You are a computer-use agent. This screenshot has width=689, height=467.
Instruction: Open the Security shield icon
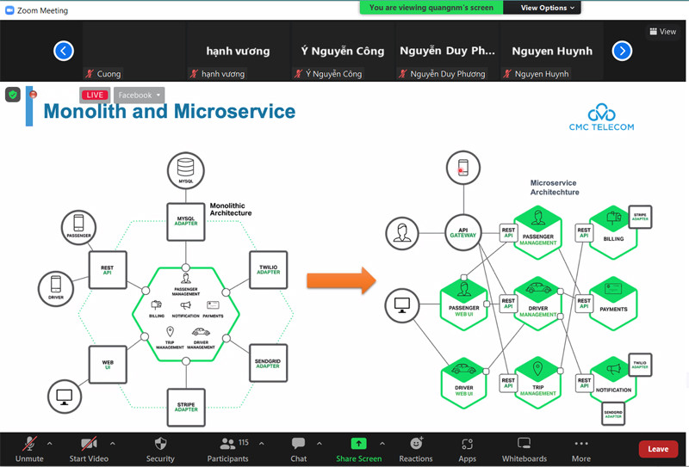[160, 444]
